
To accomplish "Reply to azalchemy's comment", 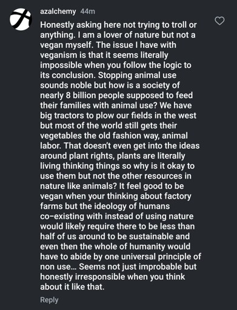I will tap(49, 300).
